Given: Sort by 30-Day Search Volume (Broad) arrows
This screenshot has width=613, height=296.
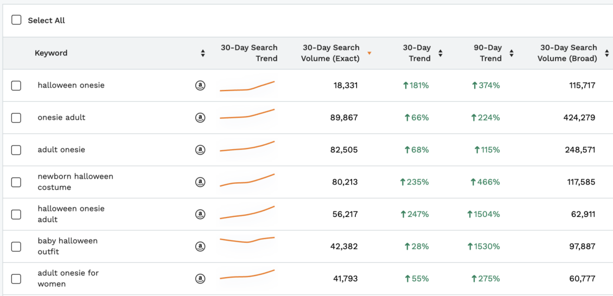Looking at the screenshot, I should pyautogui.click(x=606, y=53).
